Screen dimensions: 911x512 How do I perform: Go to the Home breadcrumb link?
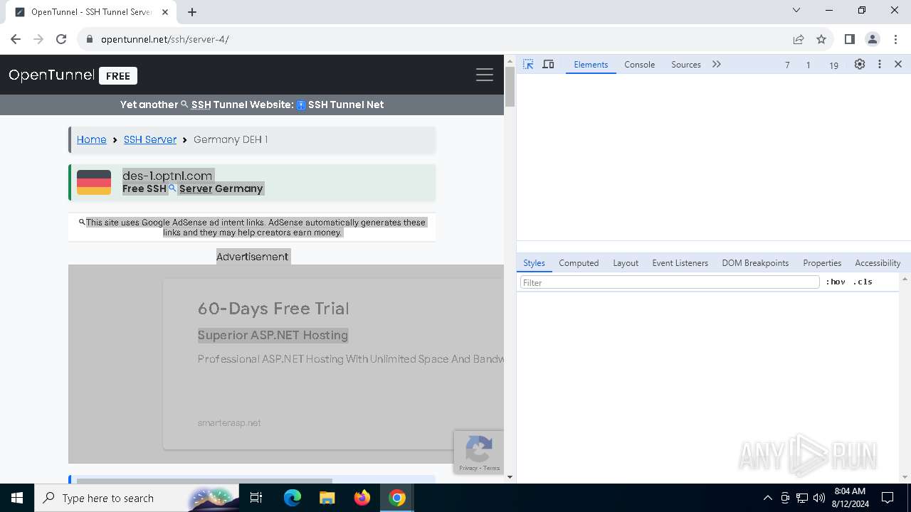pos(91,139)
